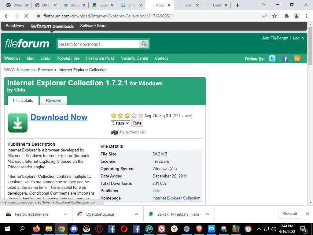Click Join FileForum link
The height and width of the screenshot is (235, 313).
275,38
